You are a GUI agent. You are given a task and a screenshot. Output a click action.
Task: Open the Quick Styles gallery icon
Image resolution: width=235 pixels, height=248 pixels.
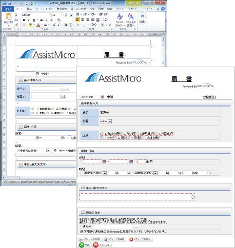(x=120, y=20)
